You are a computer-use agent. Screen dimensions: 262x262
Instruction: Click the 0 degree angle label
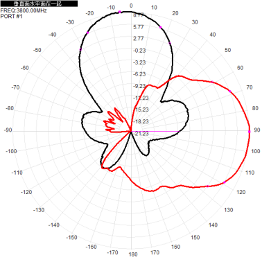coord(131,6)
